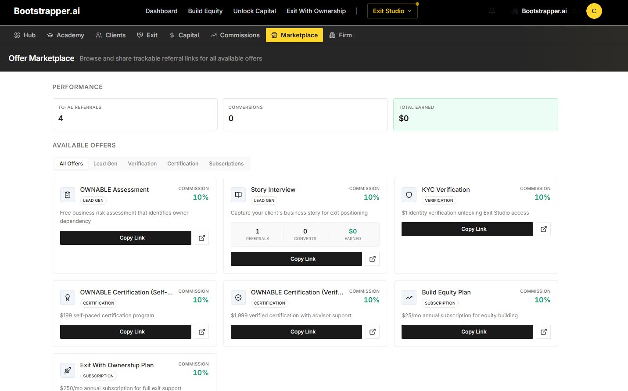Image resolution: width=628 pixels, height=391 pixels.
Task: Click the SUBSCRIPTION badge on Build Equity Plan
Action: (x=440, y=303)
